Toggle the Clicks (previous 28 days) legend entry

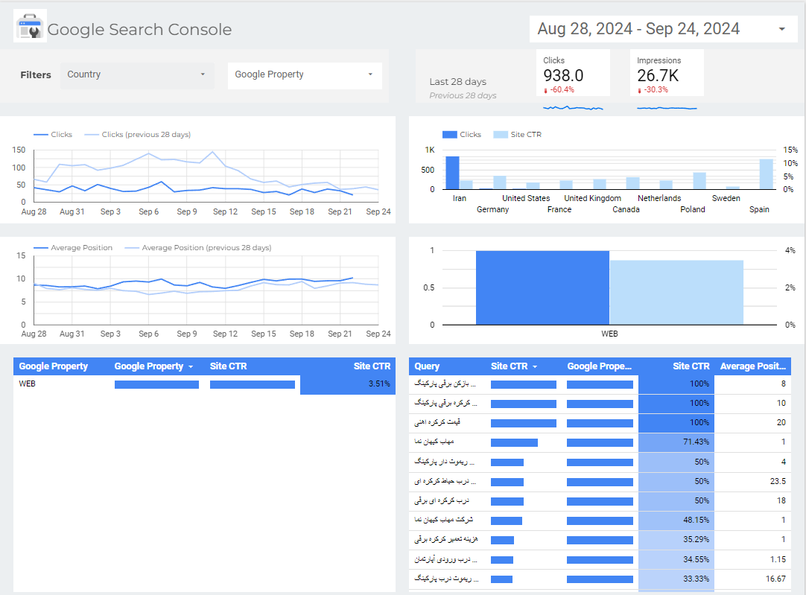137,135
